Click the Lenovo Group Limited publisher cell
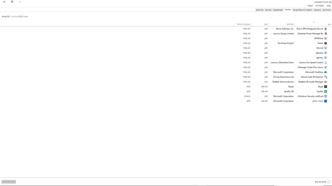Image resolution: width=332 pixels, height=186 pixels. [283, 34]
